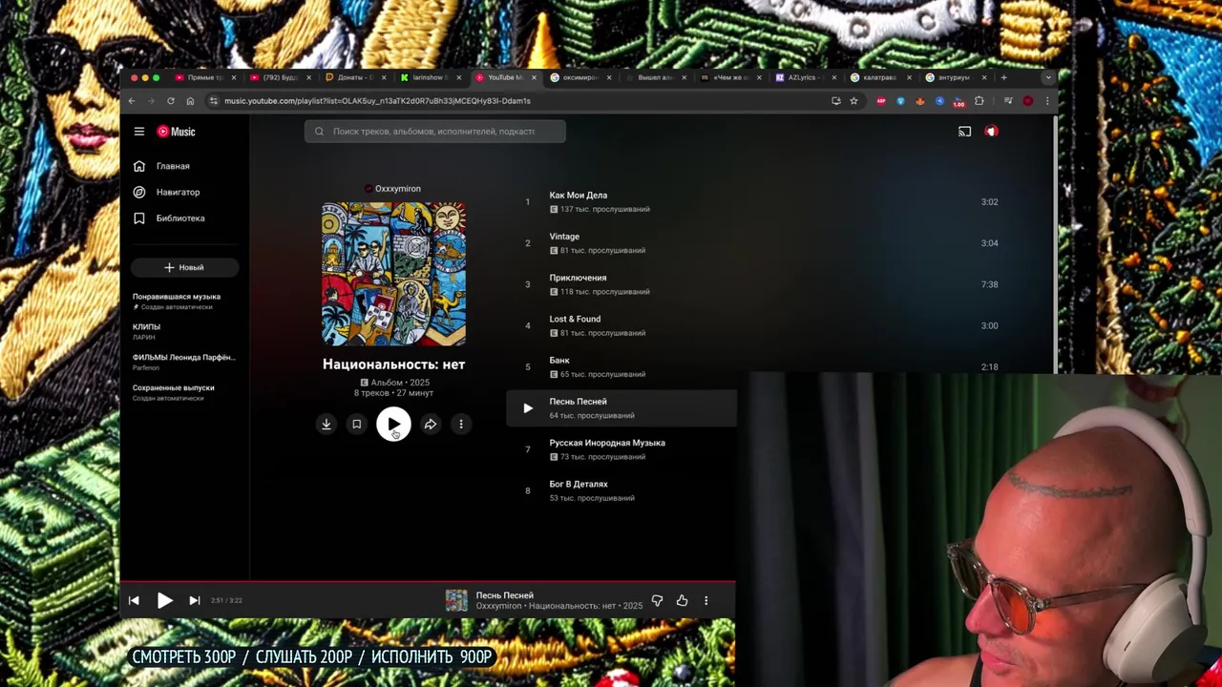Click the album cover artwork

[393, 274]
